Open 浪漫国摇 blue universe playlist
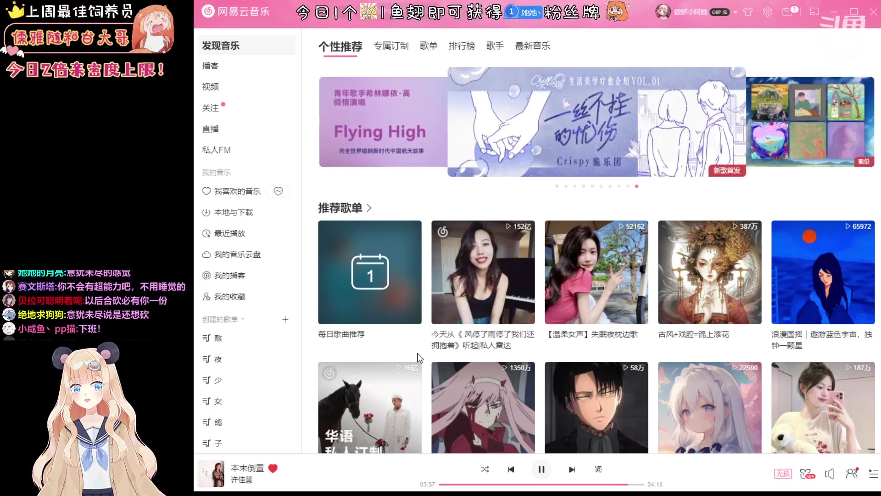The height and width of the screenshot is (496, 881). pos(823,272)
